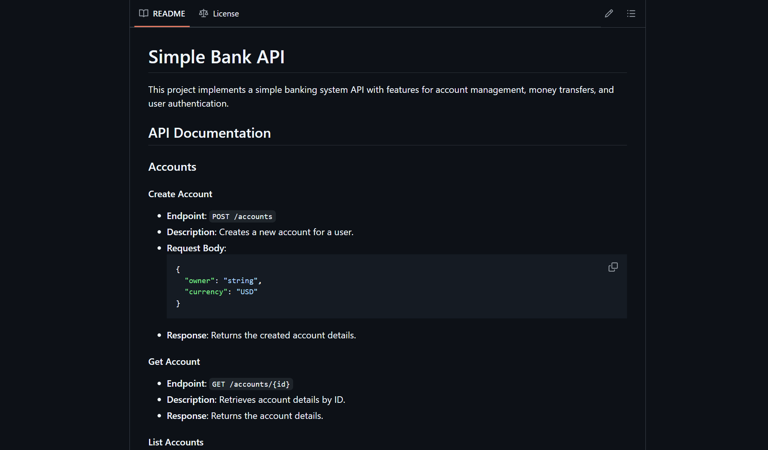Image resolution: width=768 pixels, height=450 pixels.
Task: Open the README outline list icon
Action: click(x=631, y=13)
